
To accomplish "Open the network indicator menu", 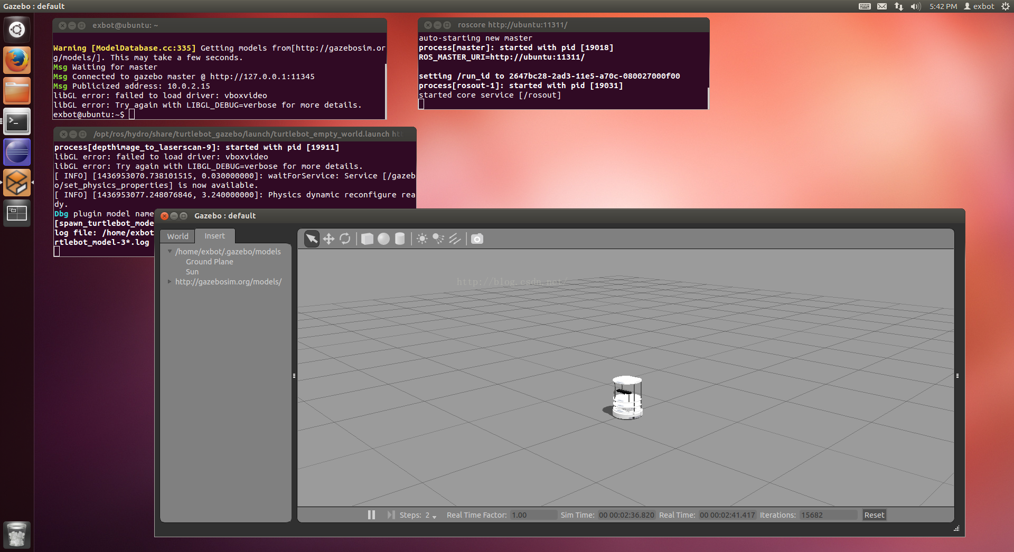I will 899,6.
